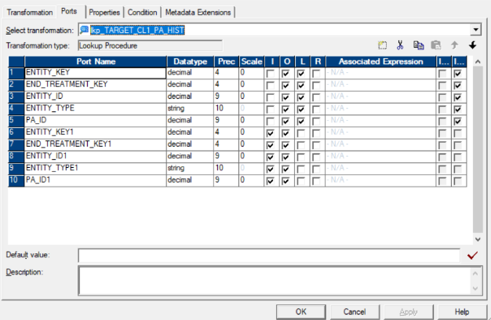Open the Condition tab
The image size is (491, 320).
(142, 13)
